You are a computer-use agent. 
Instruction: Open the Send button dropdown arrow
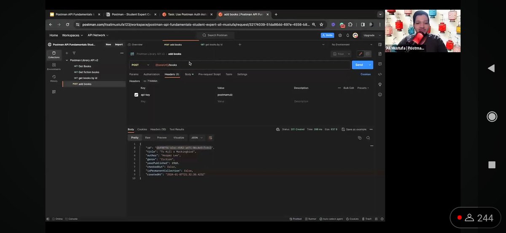click(x=370, y=65)
